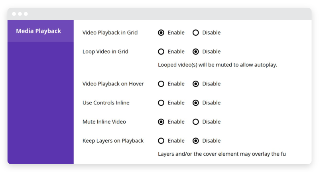Click the third window control dot
Viewport: 319px width, 172px height.
pos(26,14)
